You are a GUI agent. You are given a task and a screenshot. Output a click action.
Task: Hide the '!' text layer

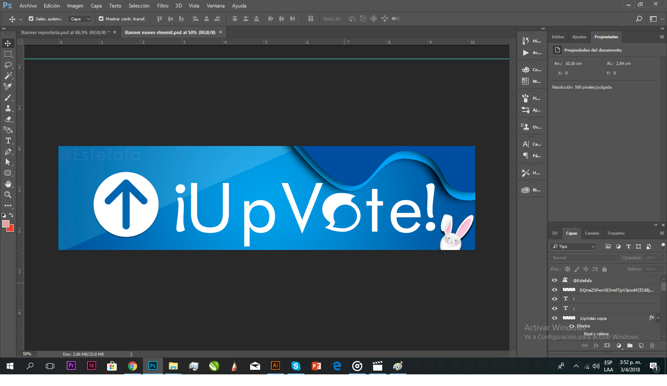tap(554, 299)
